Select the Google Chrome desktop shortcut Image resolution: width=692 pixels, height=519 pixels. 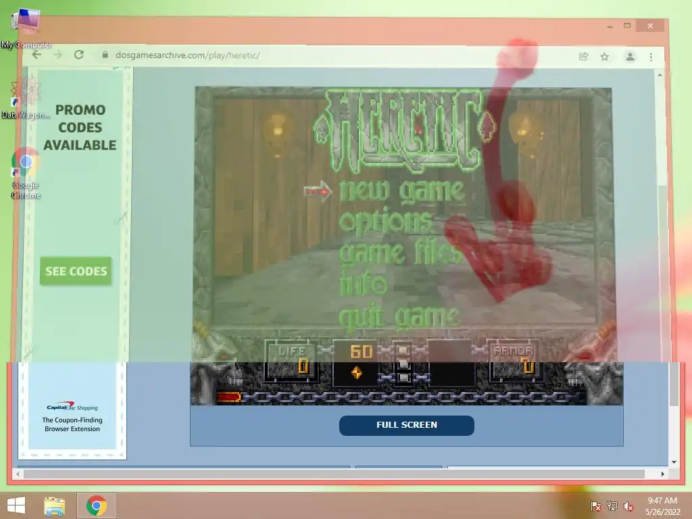[x=26, y=173]
